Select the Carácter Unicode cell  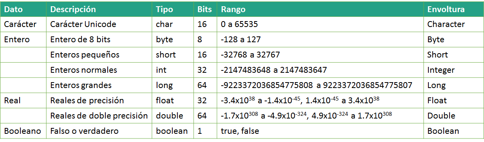coord(99,24)
